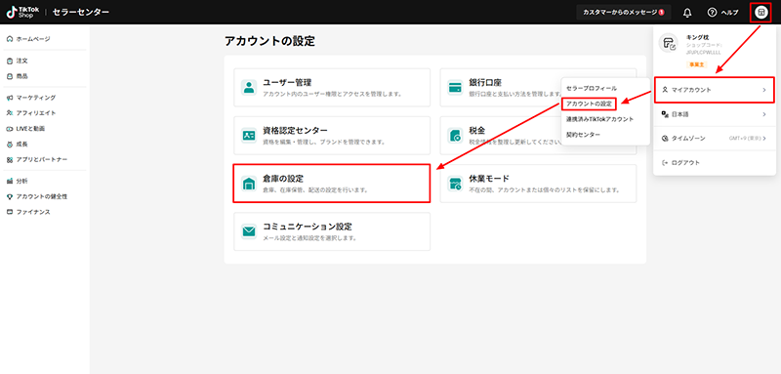The width and height of the screenshot is (781, 374).
Task: Click the red message count badge
Action: (661, 13)
